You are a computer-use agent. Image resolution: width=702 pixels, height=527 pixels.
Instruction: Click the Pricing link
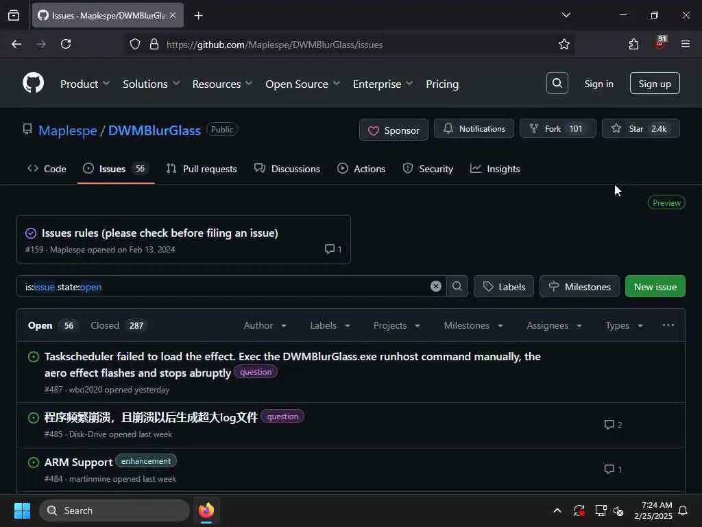tap(442, 84)
